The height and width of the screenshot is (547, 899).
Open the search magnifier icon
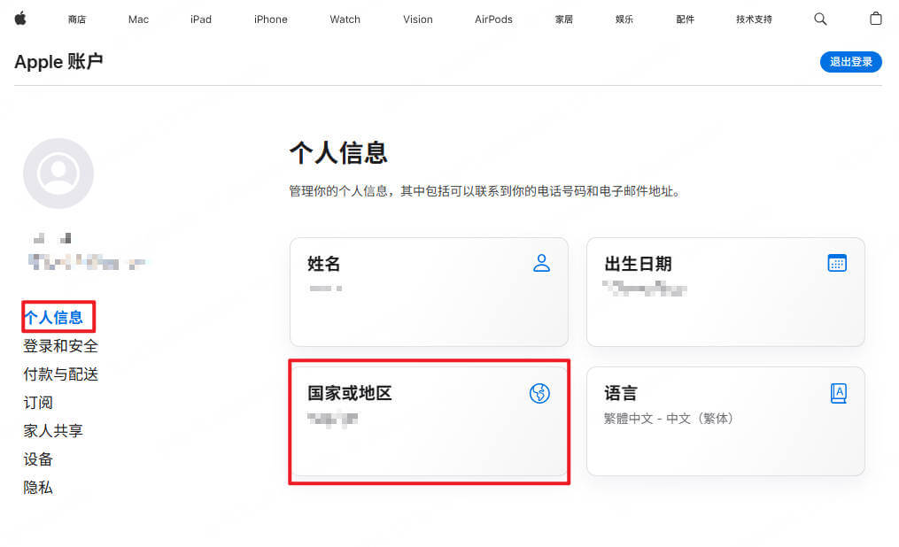(820, 19)
